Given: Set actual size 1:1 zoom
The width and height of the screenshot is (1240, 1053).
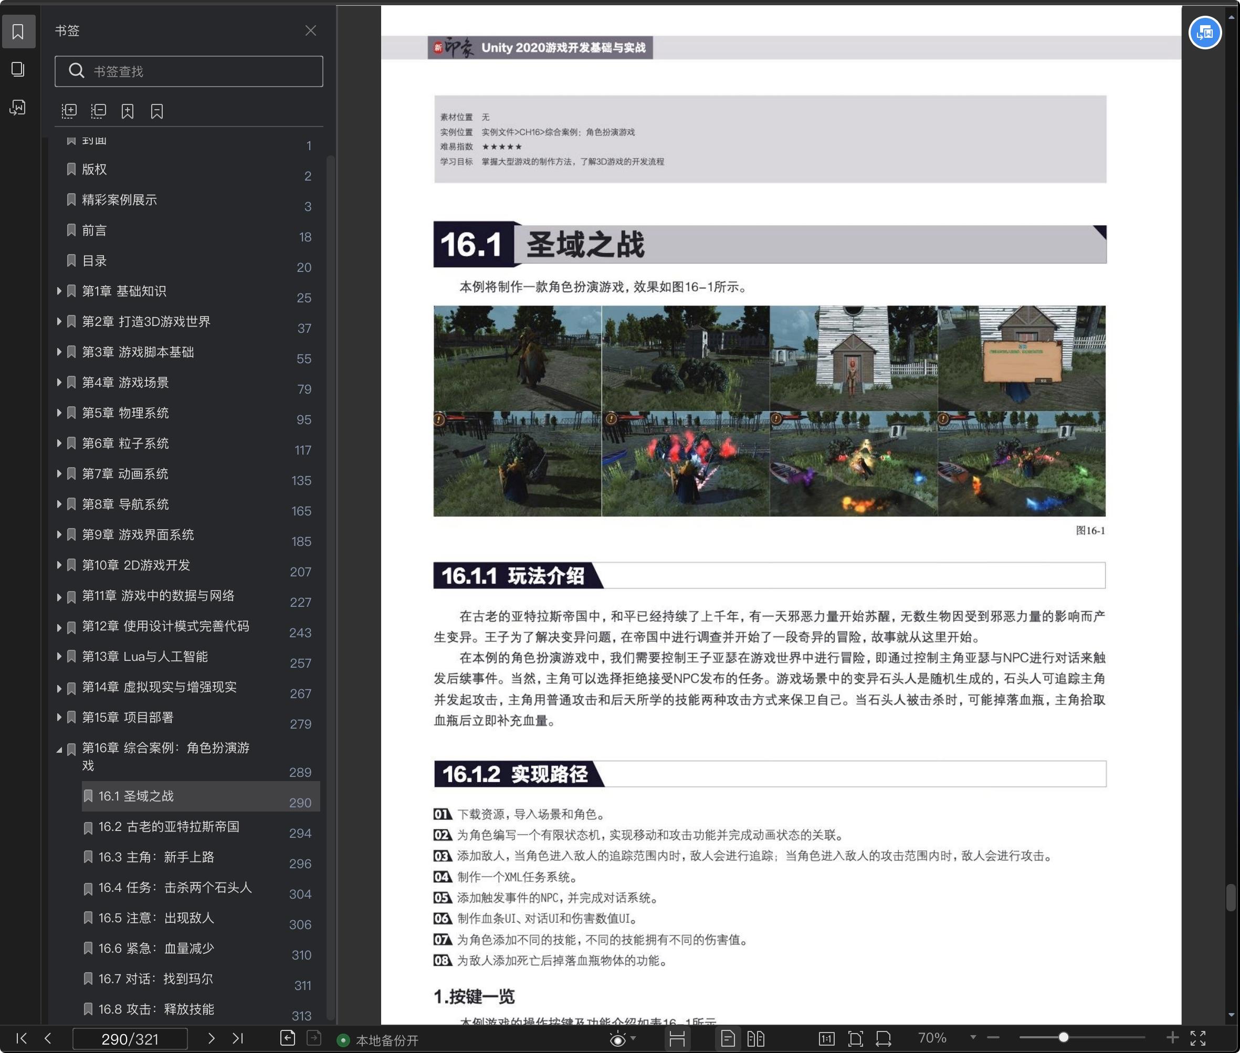Looking at the screenshot, I should pos(826,1039).
